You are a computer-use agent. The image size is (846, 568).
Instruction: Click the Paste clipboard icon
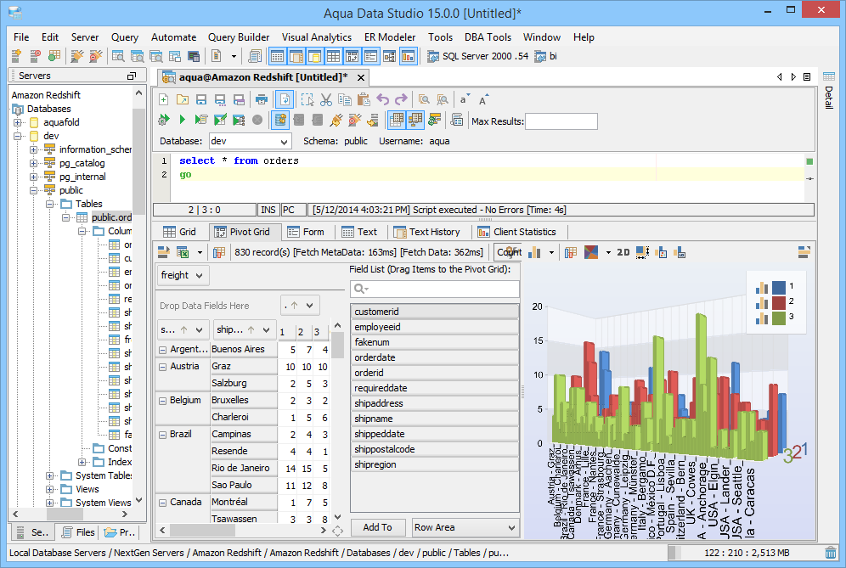click(364, 100)
